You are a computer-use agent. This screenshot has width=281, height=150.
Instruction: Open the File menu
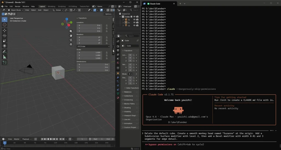[6, 7]
